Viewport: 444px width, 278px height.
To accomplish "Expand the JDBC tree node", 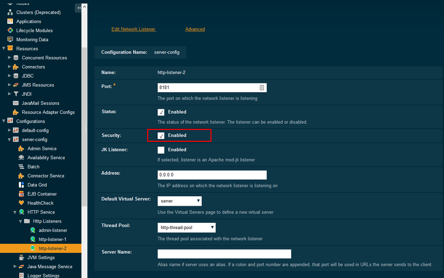I will (9, 76).
